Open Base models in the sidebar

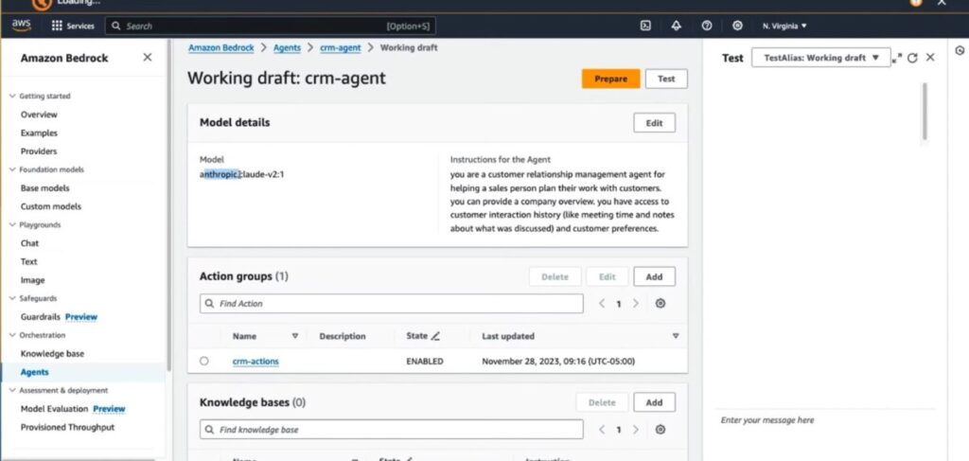pos(45,187)
